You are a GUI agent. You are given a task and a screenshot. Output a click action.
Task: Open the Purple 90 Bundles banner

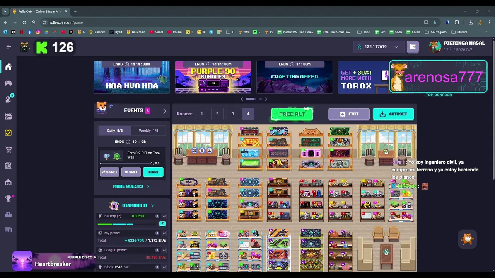point(213,77)
